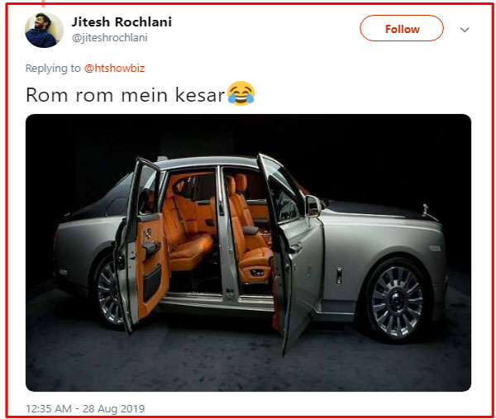The image size is (496, 419).
Task: Follow Jitesh Rochlani with the Follow button
Action: (402, 28)
